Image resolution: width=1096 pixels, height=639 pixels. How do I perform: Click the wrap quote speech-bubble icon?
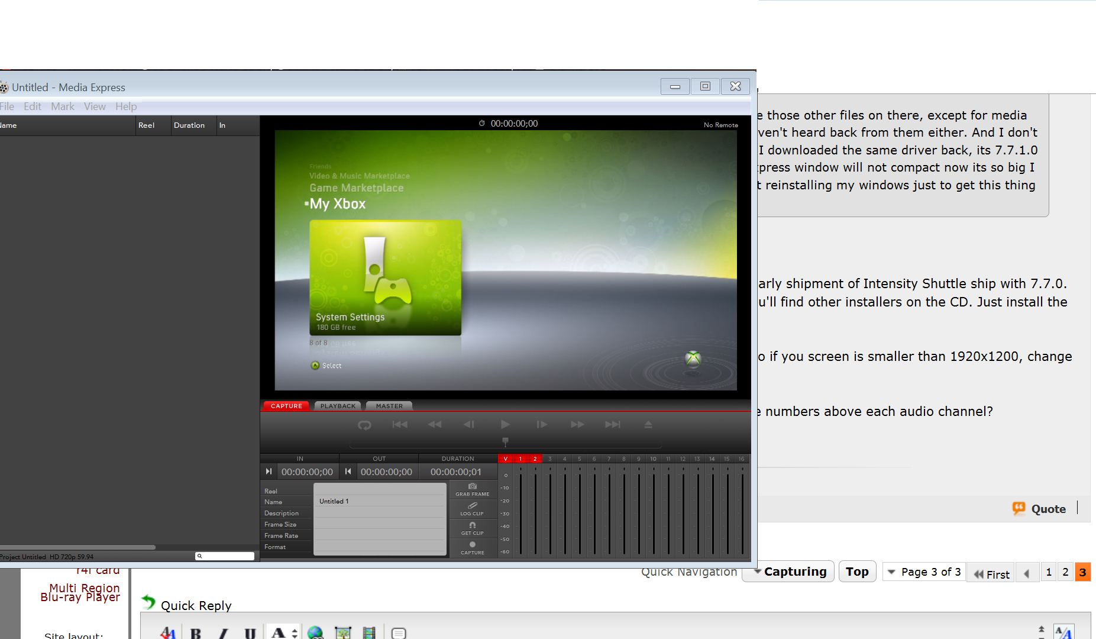click(399, 633)
